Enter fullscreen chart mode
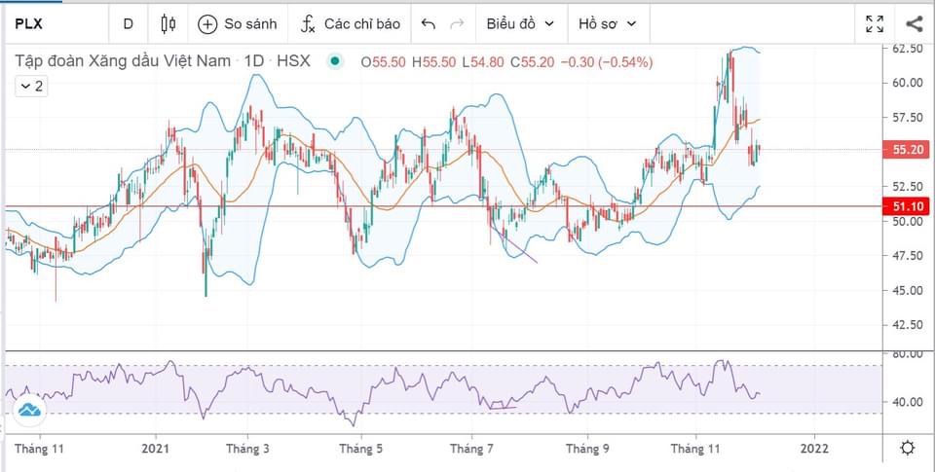Screen dimensions: 935x472 875,23
